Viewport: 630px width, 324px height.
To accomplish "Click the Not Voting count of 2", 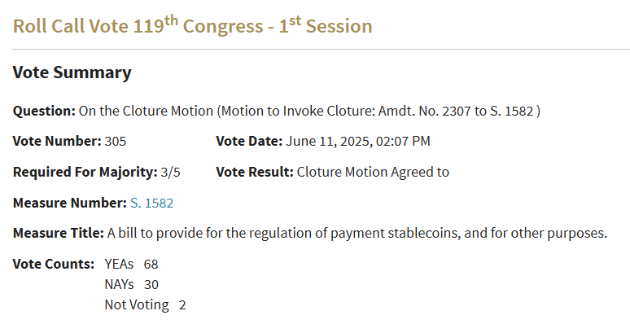I will point(182,305).
